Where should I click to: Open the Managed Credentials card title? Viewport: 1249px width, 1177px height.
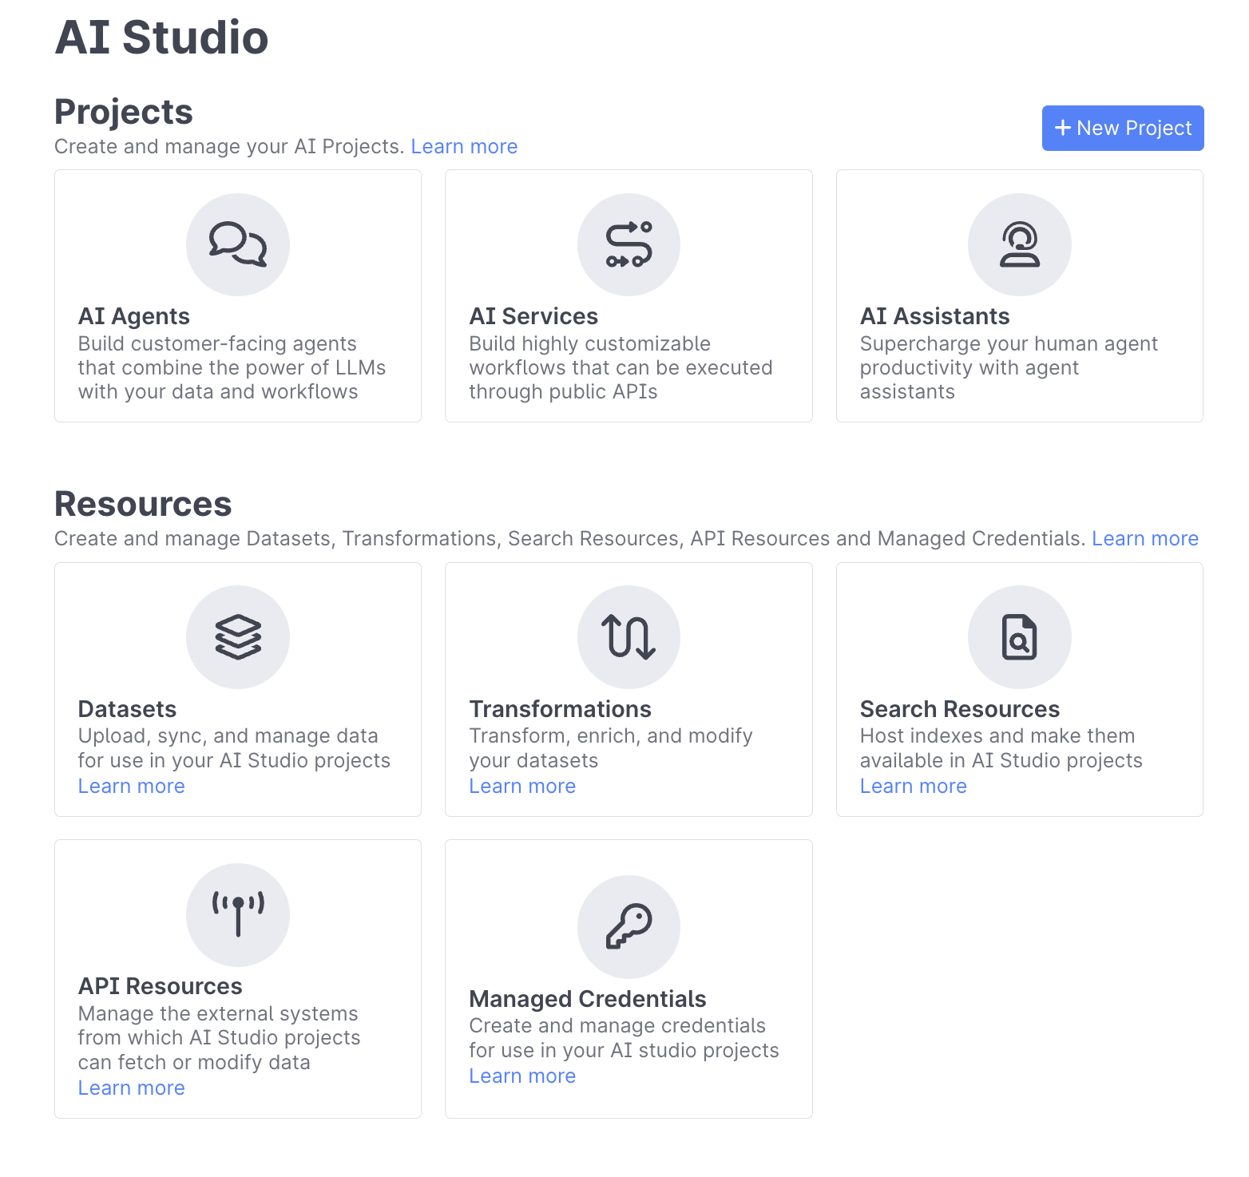pyautogui.click(x=588, y=999)
